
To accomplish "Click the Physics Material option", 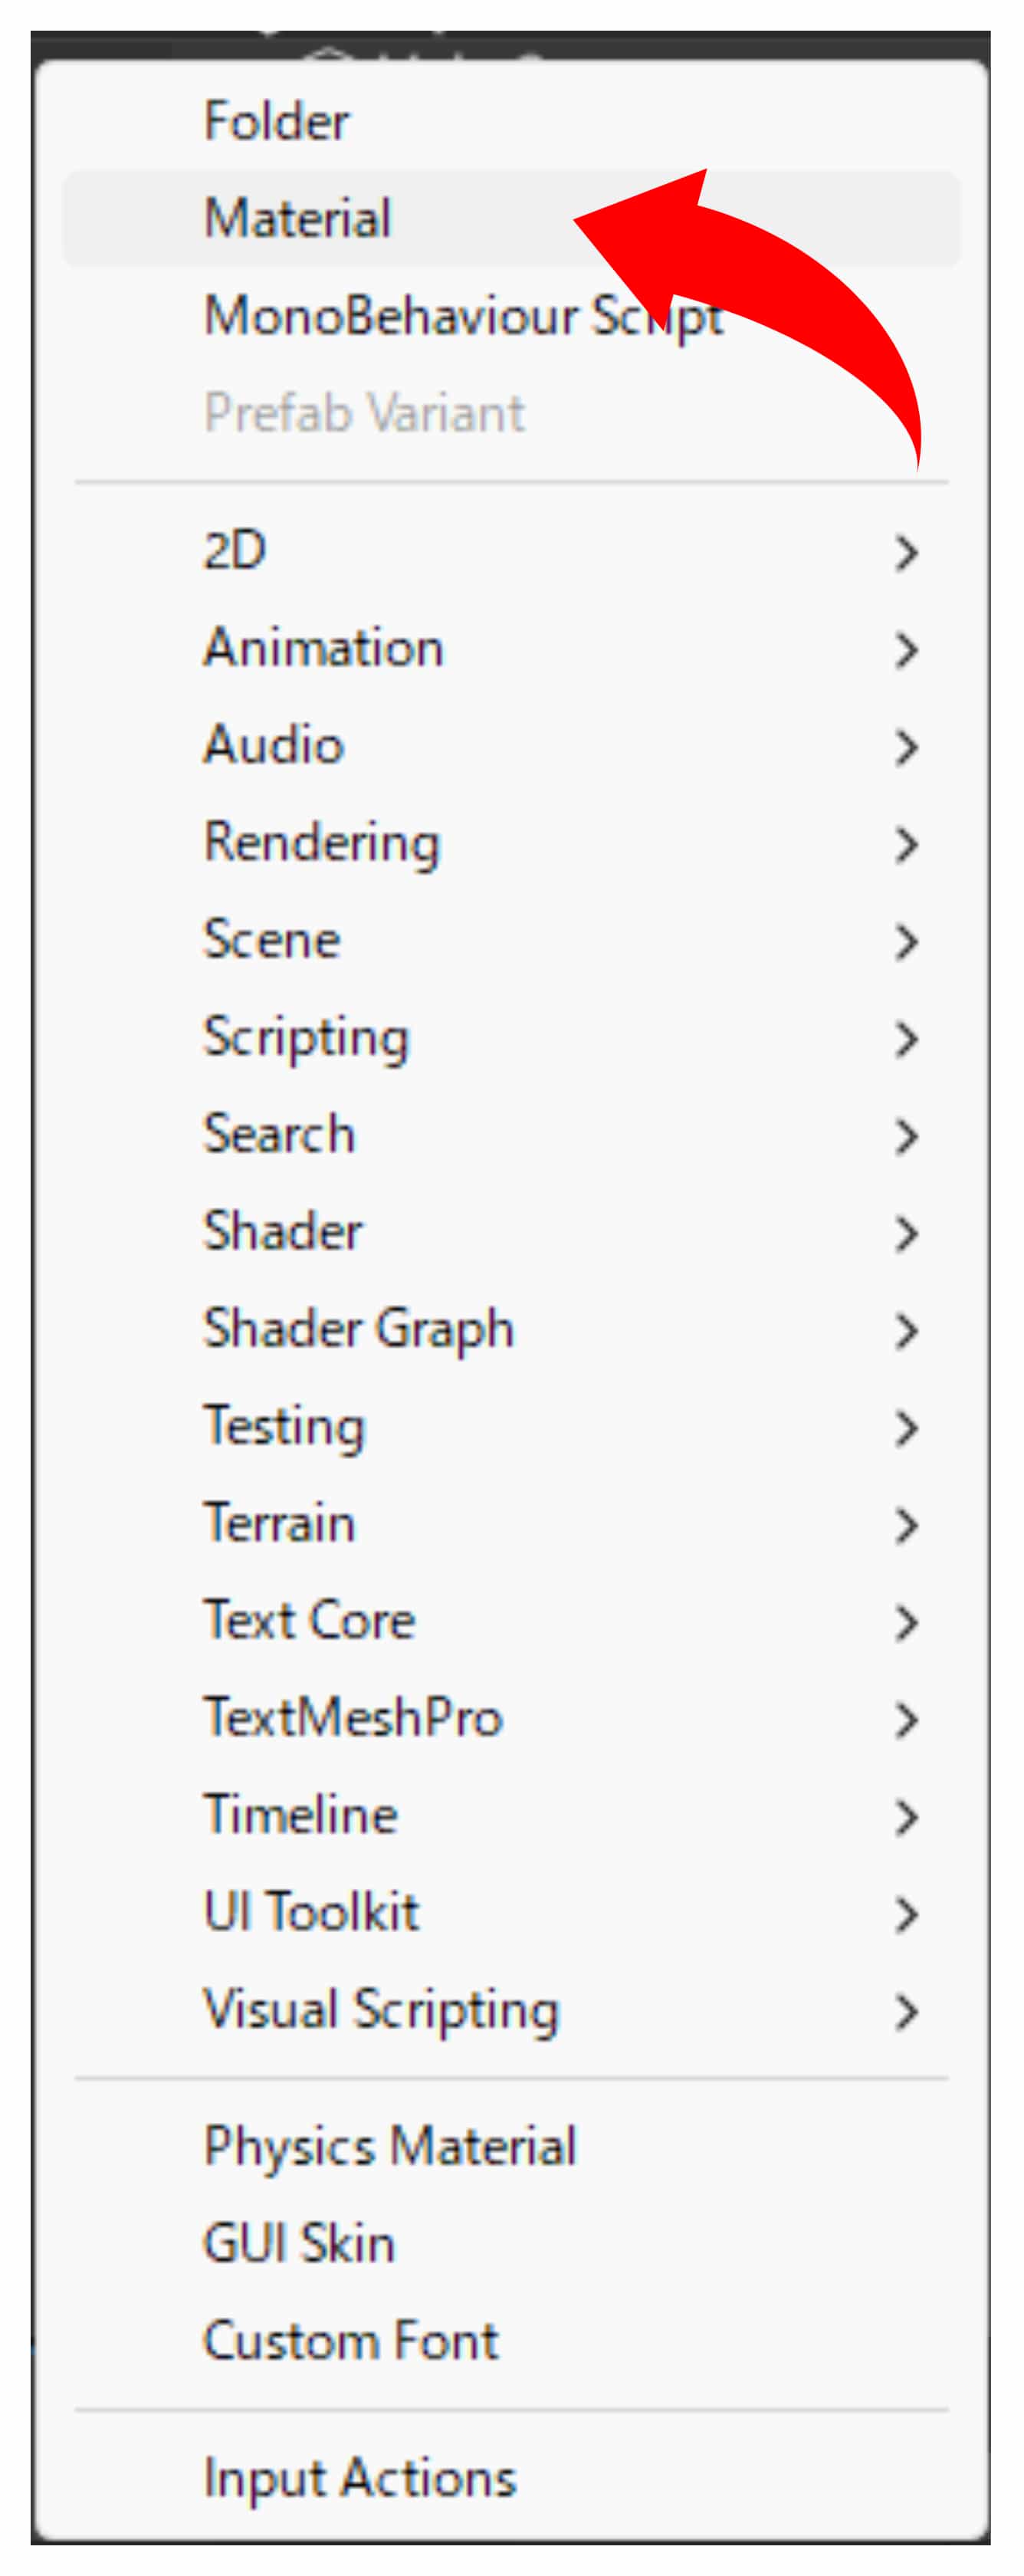I will coord(390,2147).
